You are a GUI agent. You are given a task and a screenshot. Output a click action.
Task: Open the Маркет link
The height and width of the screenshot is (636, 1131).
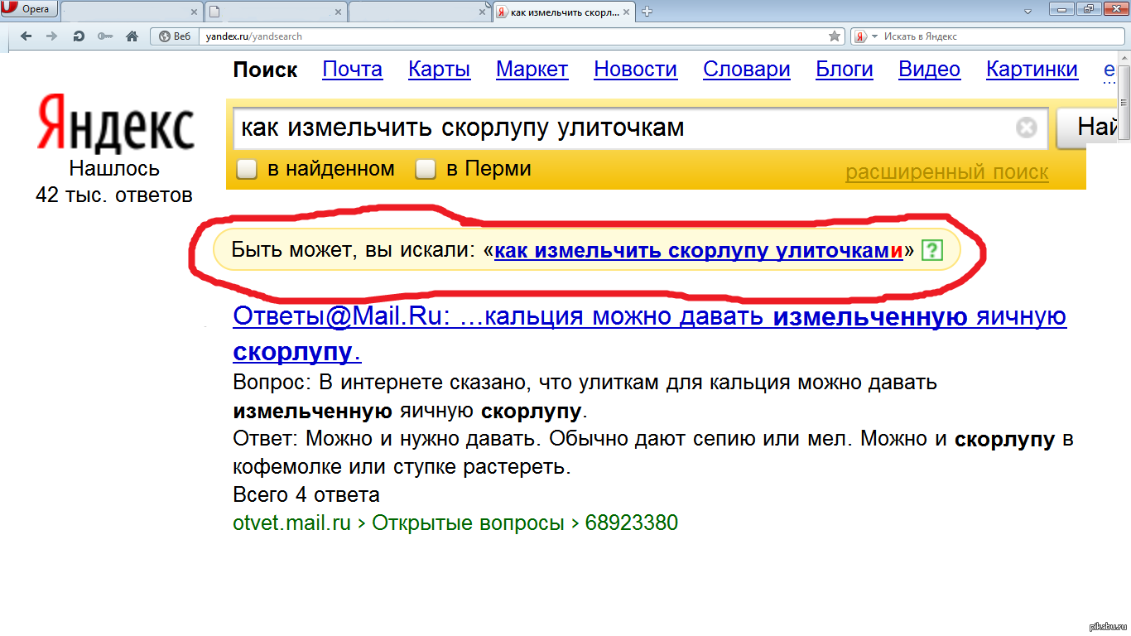pyautogui.click(x=532, y=70)
